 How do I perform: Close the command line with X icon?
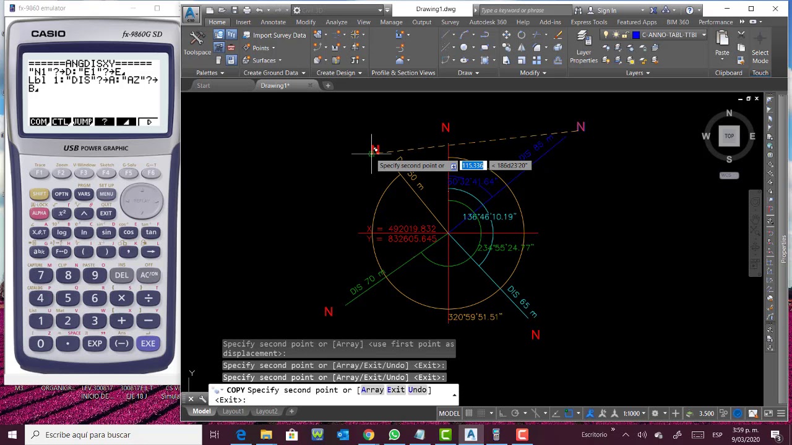(x=191, y=399)
